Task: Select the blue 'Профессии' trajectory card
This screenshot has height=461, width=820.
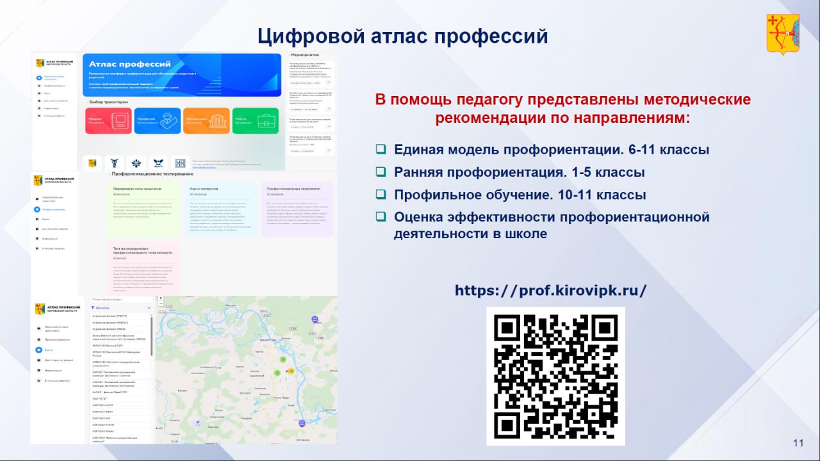Action: pyautogui.click(x=157, y=120)
